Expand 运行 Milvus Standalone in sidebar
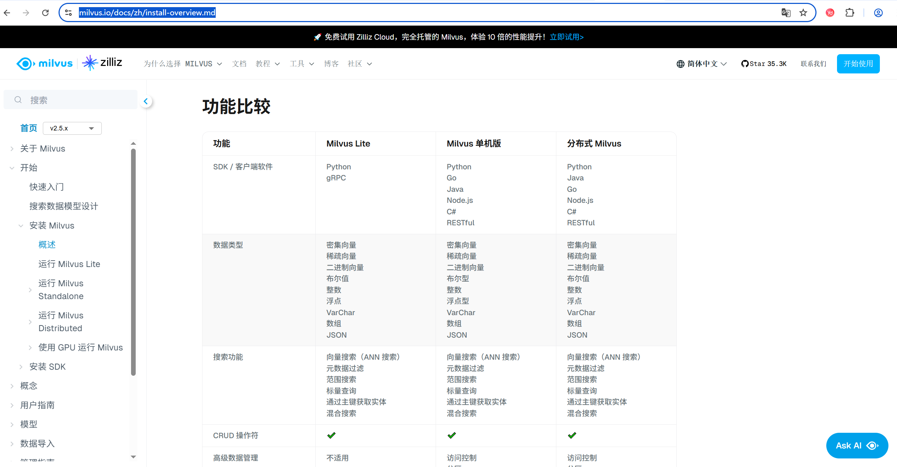Image resolution: width=897 pixels, height=467 pixels. pos(30,289)
